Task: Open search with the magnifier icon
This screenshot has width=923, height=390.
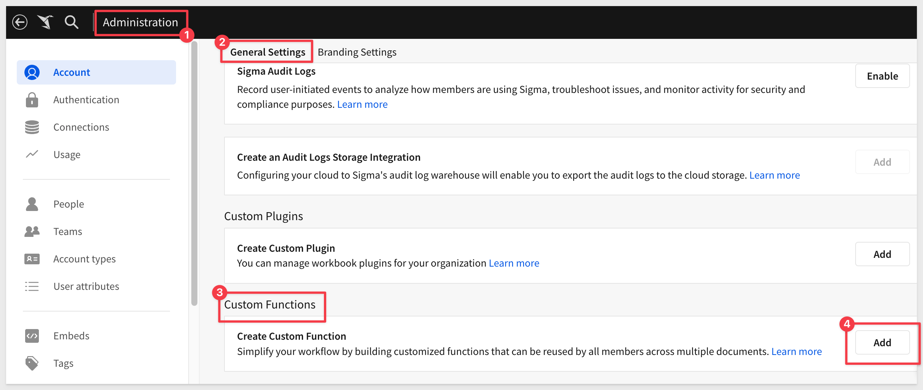Action: [71, 22]
